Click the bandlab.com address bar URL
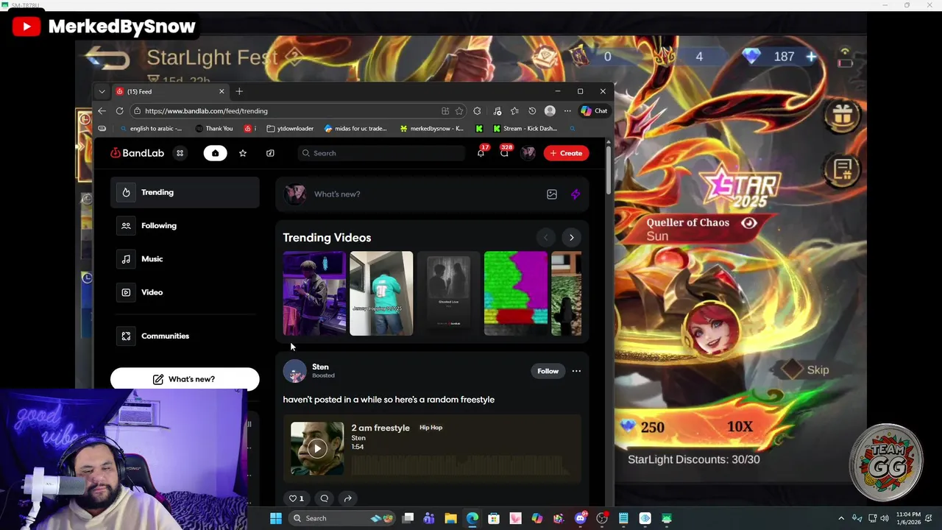The height and width of the screenshot is (530, 942). click(206, 111)
